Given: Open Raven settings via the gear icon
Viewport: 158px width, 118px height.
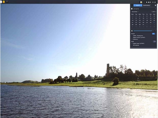Looking at the screenshot, I should coord(155,5).
